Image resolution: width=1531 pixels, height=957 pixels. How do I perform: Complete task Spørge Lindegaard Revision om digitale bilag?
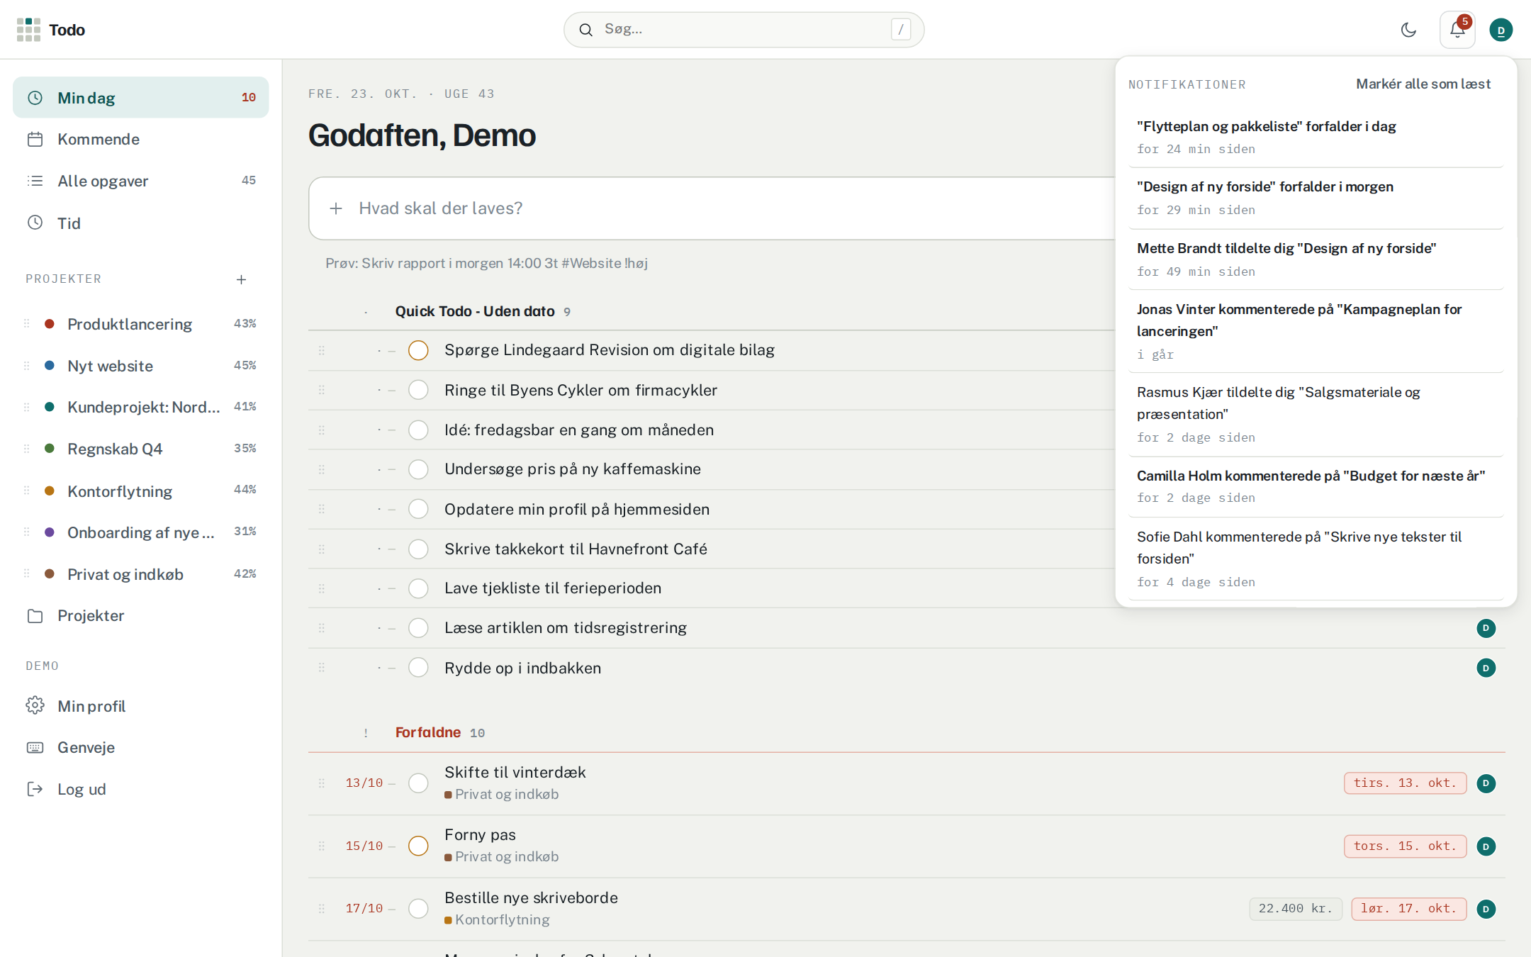418,350
